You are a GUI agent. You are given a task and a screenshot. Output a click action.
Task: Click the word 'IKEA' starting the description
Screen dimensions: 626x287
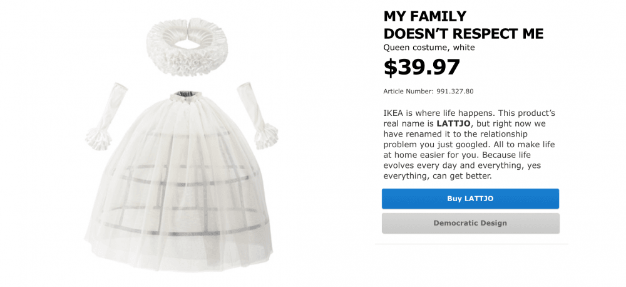394,113
